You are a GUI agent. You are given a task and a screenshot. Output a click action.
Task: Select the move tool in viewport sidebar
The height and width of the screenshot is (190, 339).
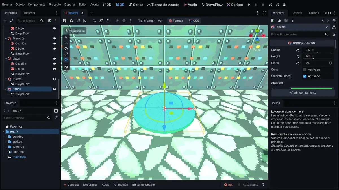[66, 43]
